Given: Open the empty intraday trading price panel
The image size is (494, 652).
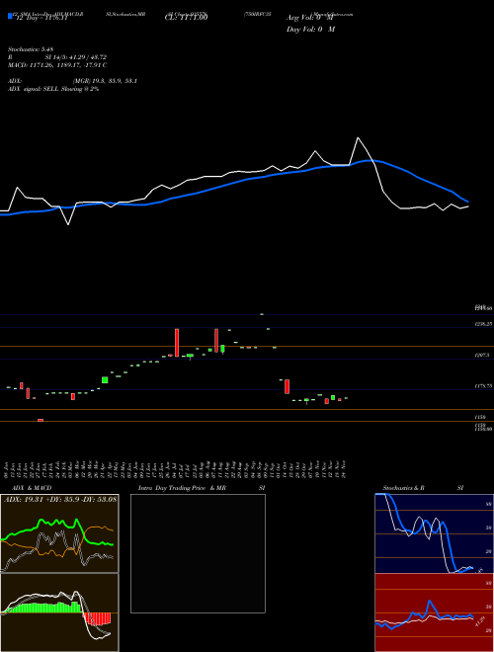Looking at the screenshot, I should [x=198, y=553].
